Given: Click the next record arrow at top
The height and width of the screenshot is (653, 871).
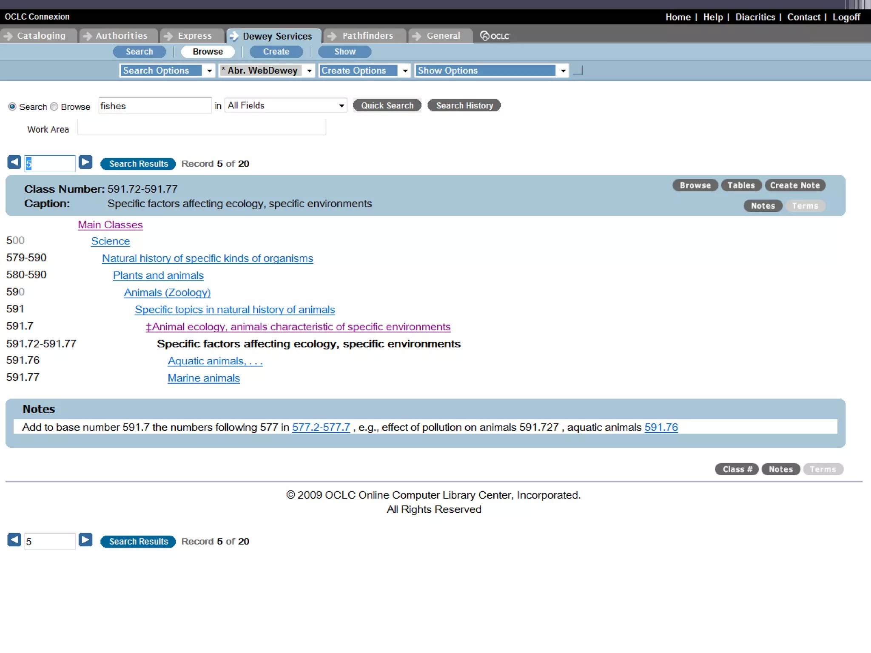Looking at the screenshot, I should click(85, 162).
